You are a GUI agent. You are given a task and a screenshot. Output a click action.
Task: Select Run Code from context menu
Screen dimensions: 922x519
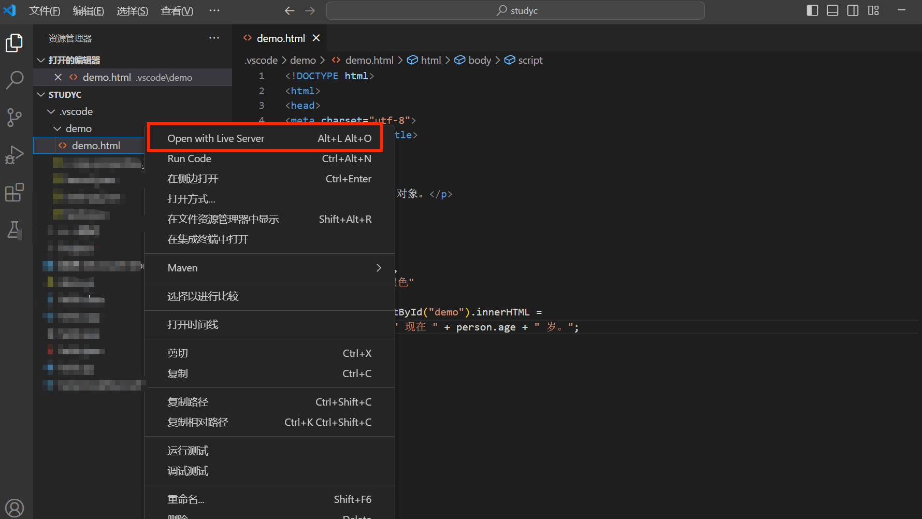click(190, 158)
